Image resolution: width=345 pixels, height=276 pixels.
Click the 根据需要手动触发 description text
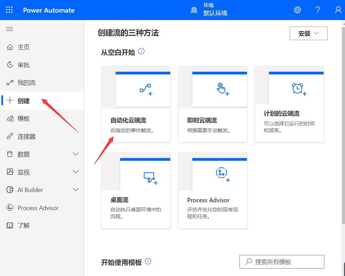209,131
